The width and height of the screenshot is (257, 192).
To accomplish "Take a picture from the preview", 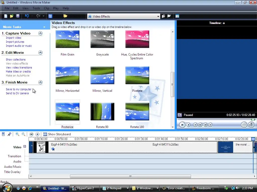I will (x=251, y=125).
